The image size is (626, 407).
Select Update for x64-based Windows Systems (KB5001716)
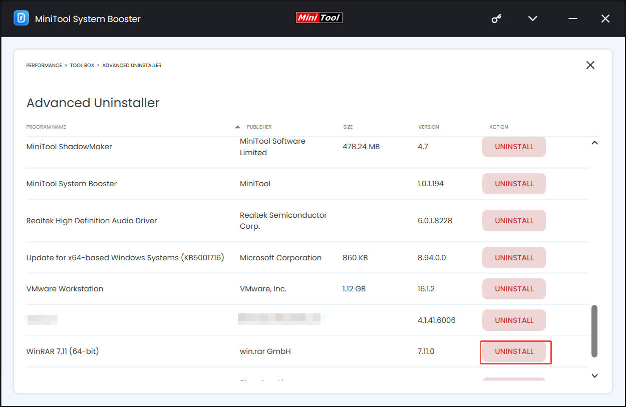(125, 258)
